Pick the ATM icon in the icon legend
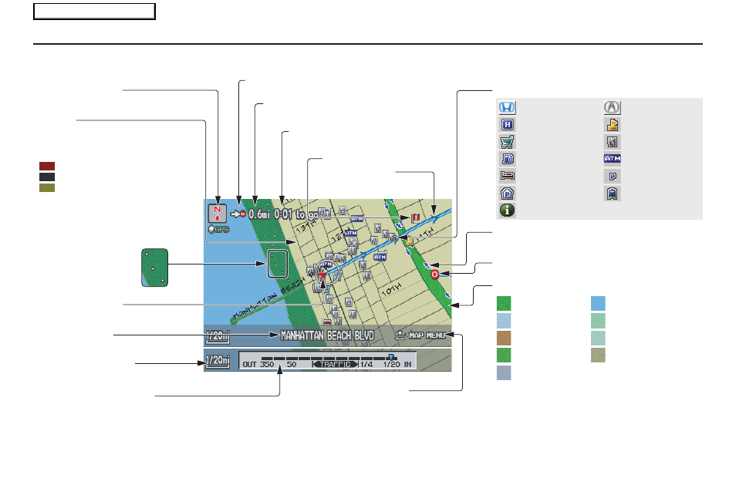 612,159
